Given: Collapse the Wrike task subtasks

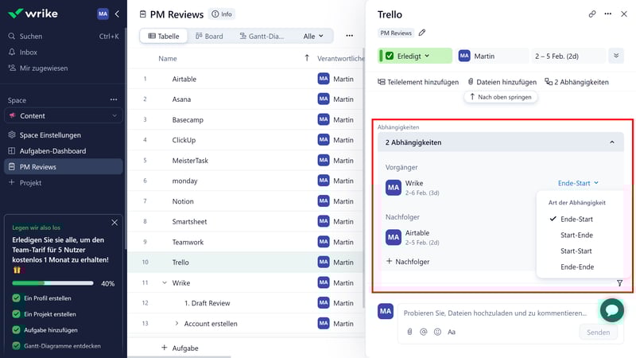Looking at the screenshot, I should click(165, 282).
